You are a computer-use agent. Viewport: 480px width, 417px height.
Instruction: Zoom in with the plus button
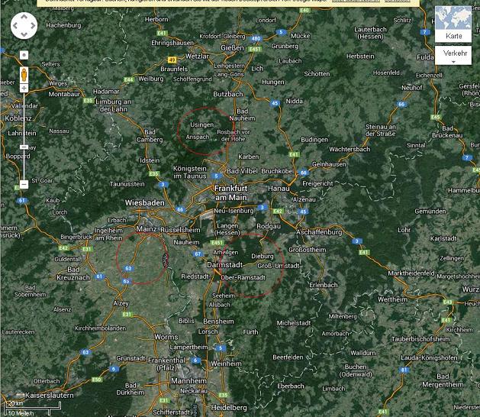click(24, 89)
